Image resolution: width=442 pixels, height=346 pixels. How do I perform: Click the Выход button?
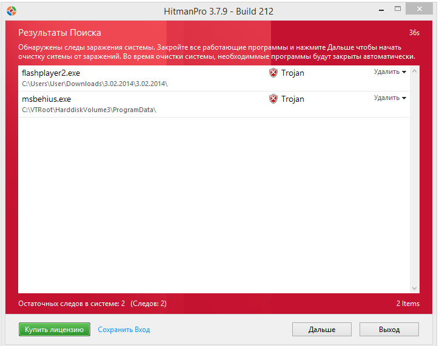pos(389,330)
